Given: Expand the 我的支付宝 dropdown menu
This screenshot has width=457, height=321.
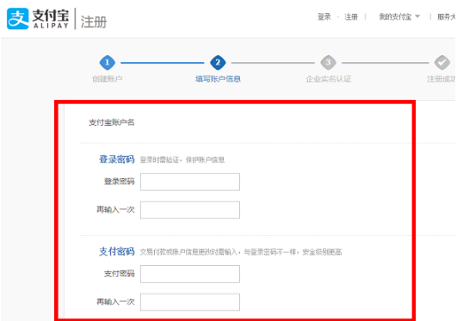Looking at the screenshot, I should tap(399, 17).
